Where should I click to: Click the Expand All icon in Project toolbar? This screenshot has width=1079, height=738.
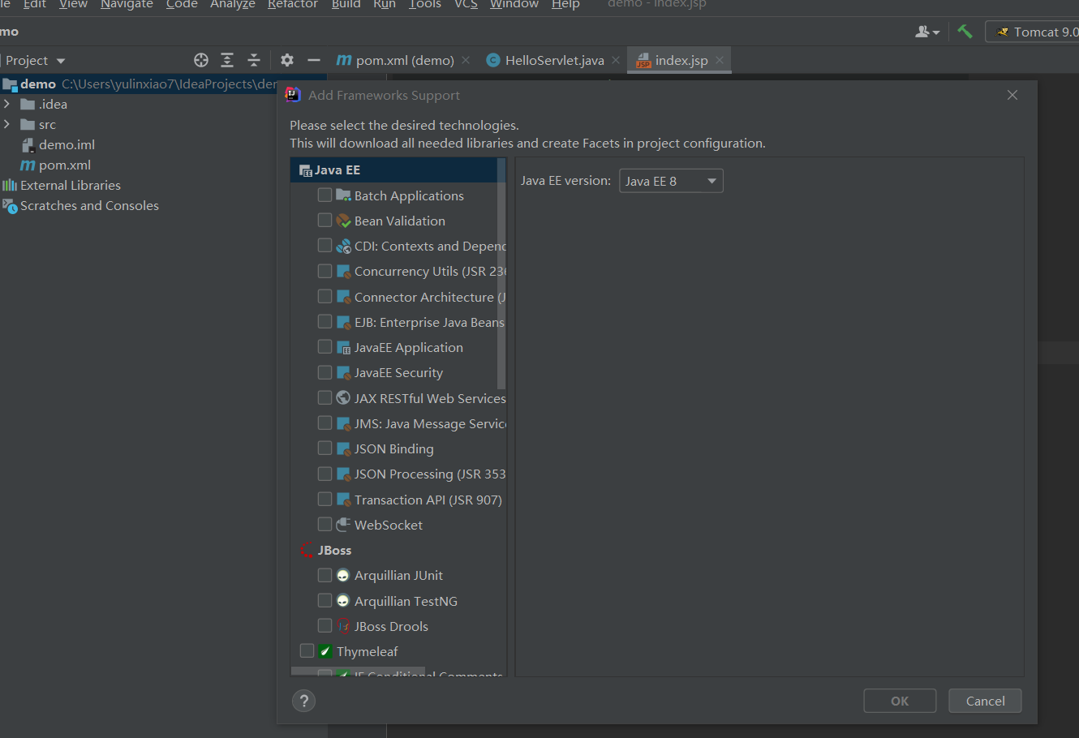click(x=227, y=60)
